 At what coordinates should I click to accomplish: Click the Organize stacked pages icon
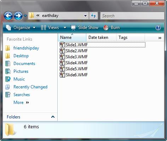[8, 28]
